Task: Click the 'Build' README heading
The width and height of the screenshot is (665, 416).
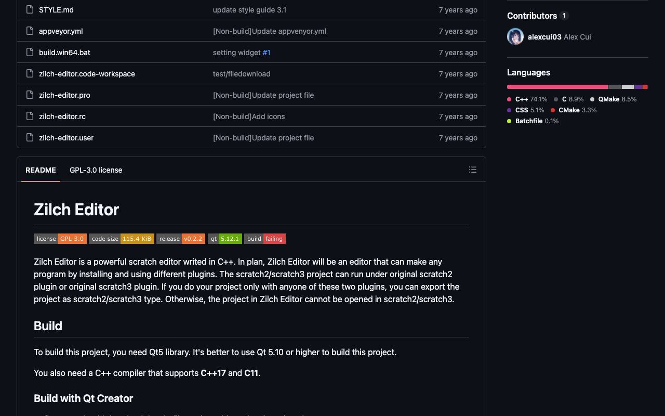Action: (x=48, y=326)
